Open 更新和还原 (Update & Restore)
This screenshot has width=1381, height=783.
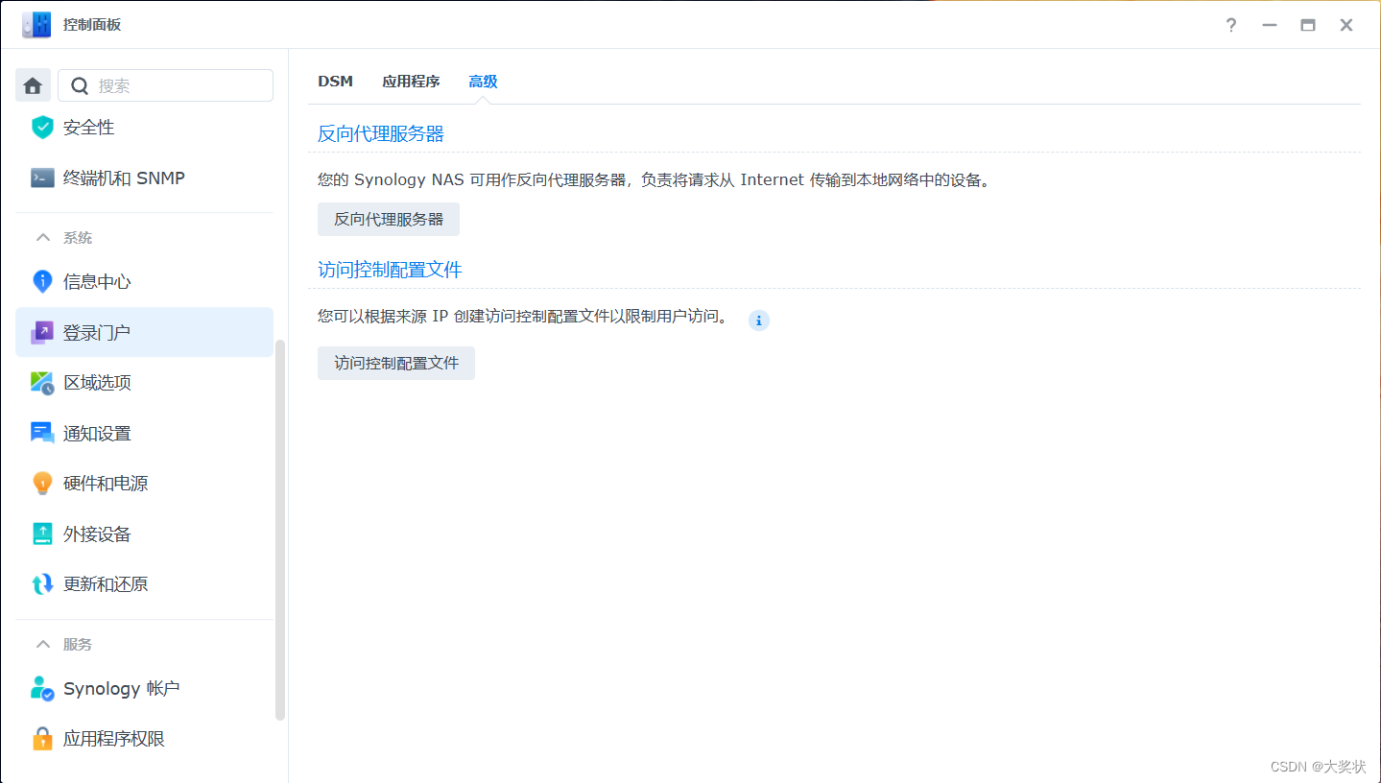97,583
